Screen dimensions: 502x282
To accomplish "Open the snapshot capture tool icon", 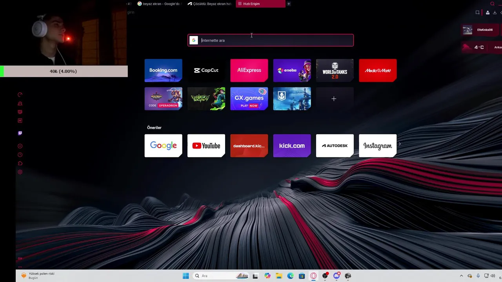I will 477,13.
